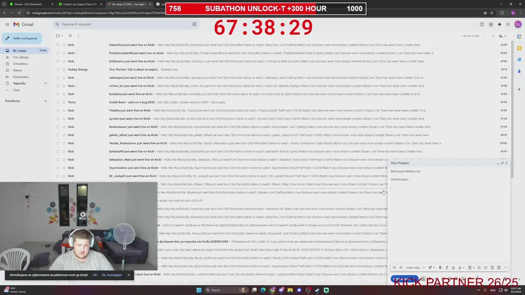
Task: Open text size dropdown in compose
Action: click(x=431, y=268)
